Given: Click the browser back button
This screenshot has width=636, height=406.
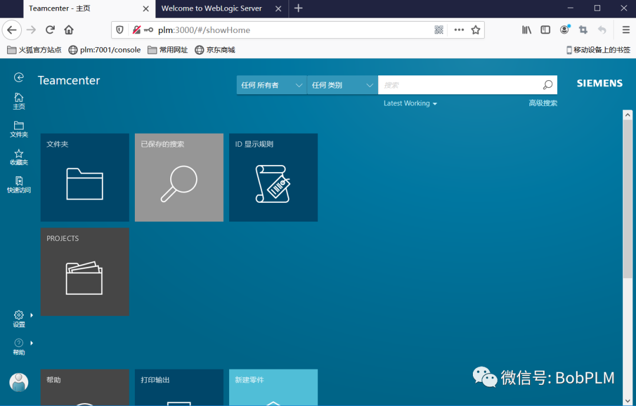Looking at the screenshot, I should tap(12, 29).
